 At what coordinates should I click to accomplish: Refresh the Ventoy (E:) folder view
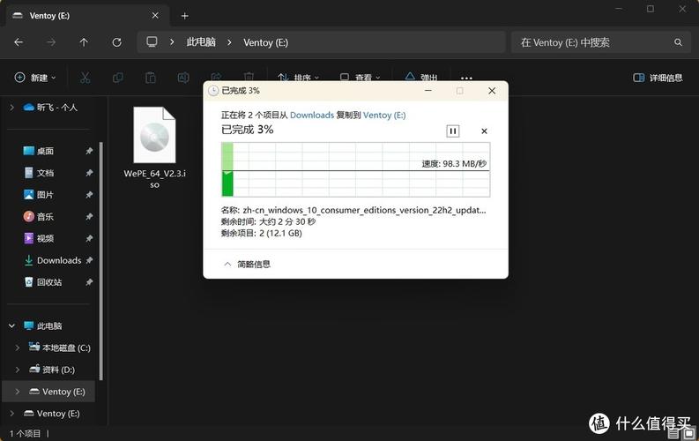click(x=117, y=42)
